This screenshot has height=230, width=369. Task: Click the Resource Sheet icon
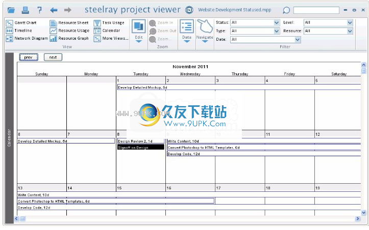[x=53, y=23]
